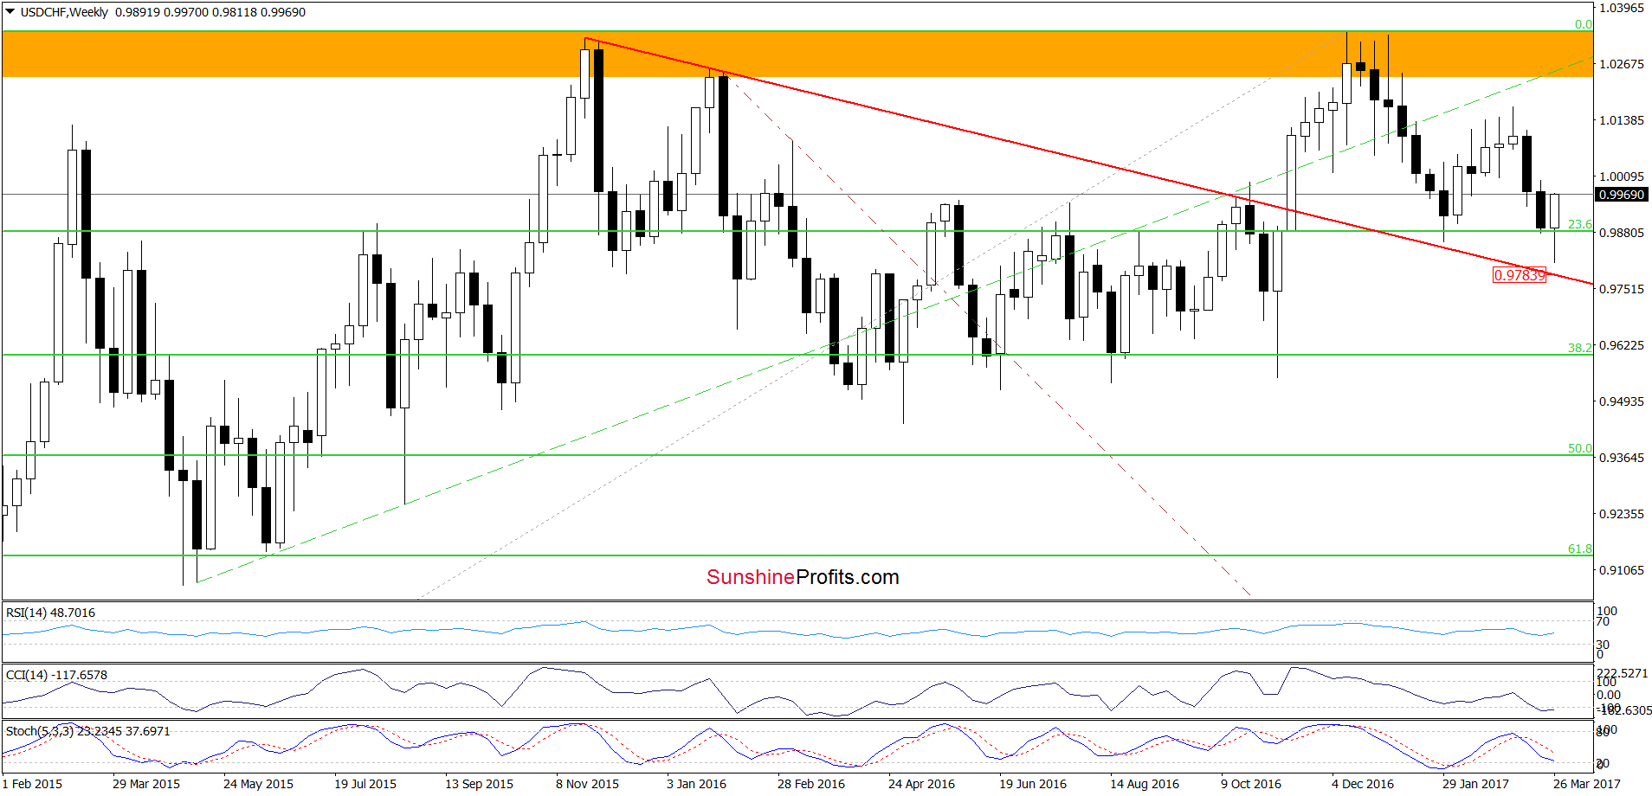Click the 0.0 Fibonacci level label
This screenshot has width=1652, height=796.
pyautogui.click(x=1583, y=24)
